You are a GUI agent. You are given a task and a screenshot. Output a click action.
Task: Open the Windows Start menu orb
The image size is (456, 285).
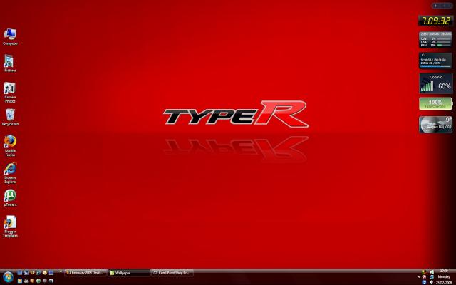(8, 277)
